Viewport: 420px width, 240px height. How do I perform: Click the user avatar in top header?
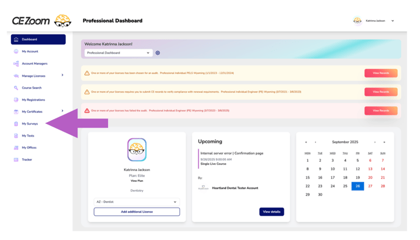pyautogui.click(x=357, y=21)
